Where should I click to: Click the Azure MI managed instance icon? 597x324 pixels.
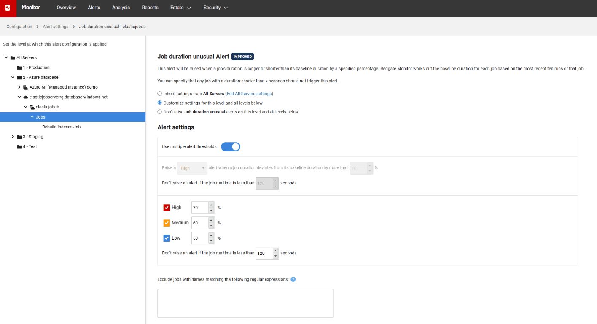26,87
